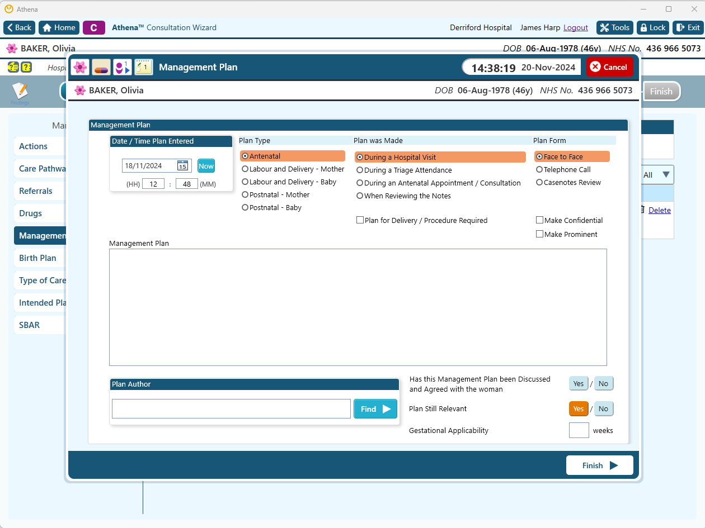Image resolution: width=705 pixels, height=528 pixels.
Task: Click Yes for plan discussed and agreed
Action: pyautogui.click(x=579, y=383)
